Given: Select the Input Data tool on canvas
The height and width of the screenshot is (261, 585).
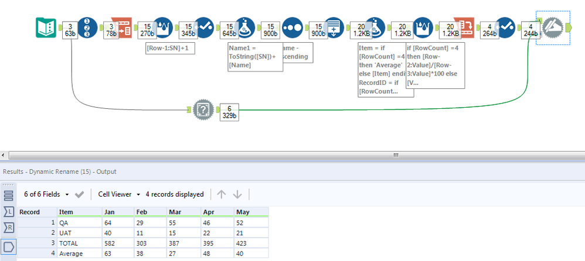Looking at the screenshot, I should 45,28.
